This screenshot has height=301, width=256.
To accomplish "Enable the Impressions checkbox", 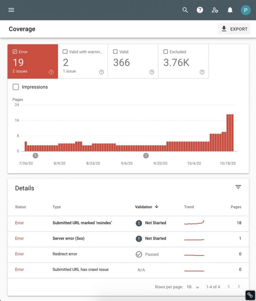I will tap(16, 87).
